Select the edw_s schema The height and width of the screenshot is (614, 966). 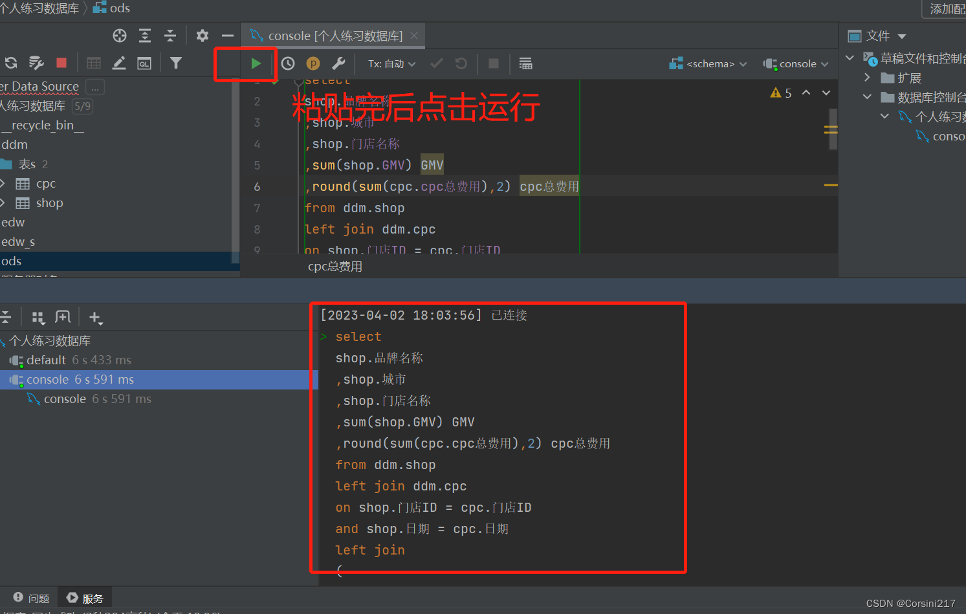click(x=18, y=242)
